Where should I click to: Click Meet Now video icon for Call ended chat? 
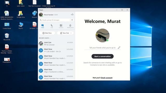pyautogui.click(x=41, y=50)
